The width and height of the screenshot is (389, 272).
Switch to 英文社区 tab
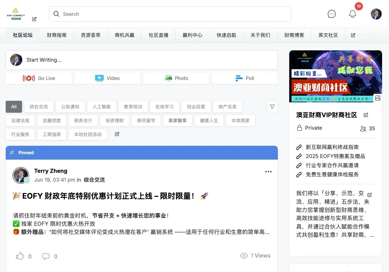[328, 35]
